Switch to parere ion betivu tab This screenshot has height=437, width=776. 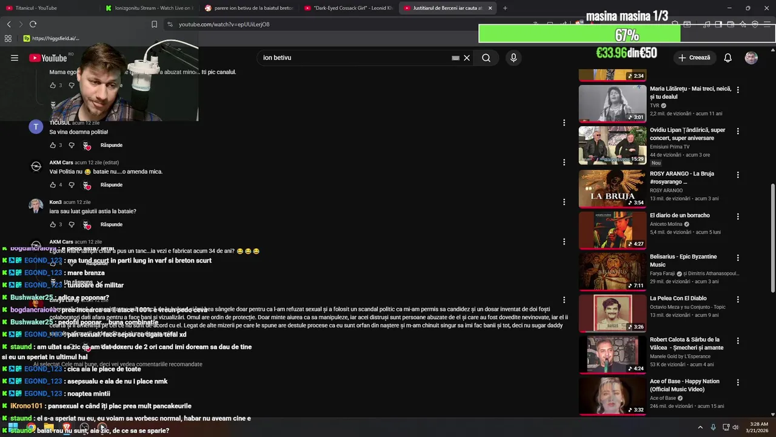click(x=249, y=8)
